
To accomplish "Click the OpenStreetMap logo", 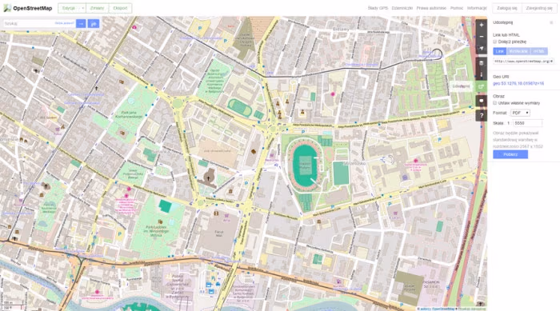I will click(x=28, y=8).
